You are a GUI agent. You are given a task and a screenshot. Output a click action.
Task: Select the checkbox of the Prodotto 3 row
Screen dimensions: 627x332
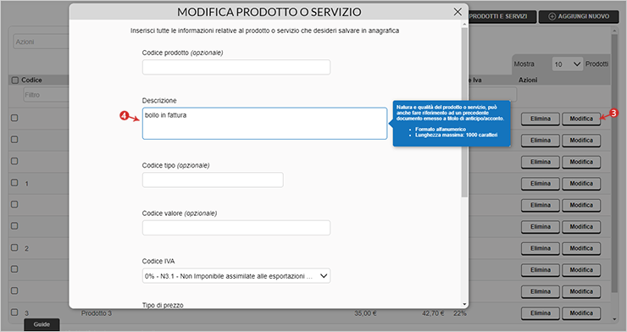[x=14, y=312]
